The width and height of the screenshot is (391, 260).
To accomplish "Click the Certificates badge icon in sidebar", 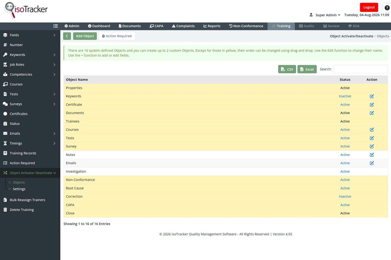I will click(5, 114).
